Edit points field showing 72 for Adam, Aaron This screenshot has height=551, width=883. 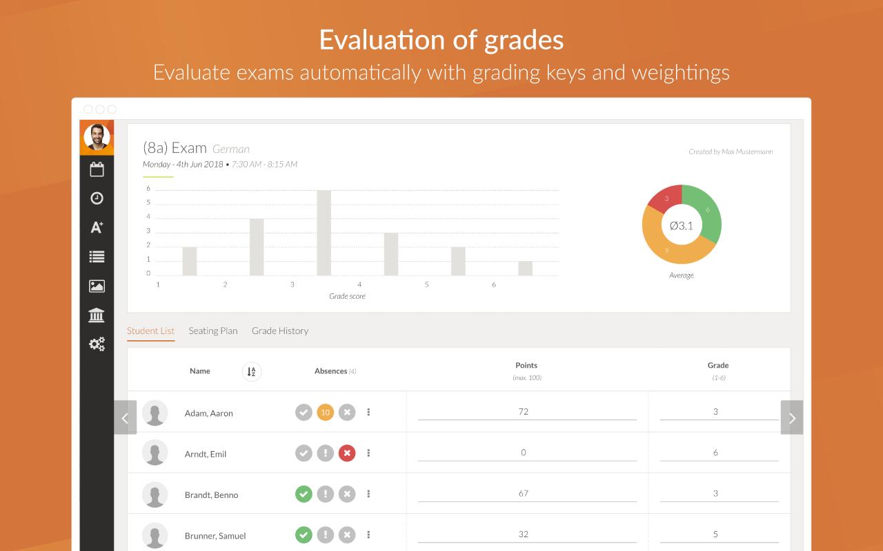527,412
